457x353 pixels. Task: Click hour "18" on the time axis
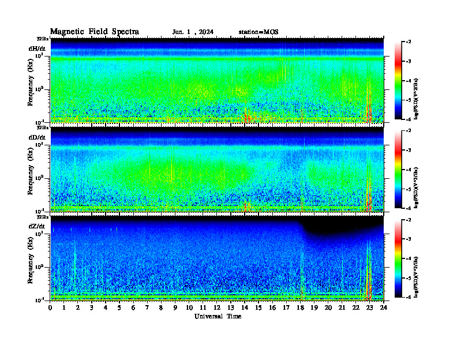[x=300, y=308]
